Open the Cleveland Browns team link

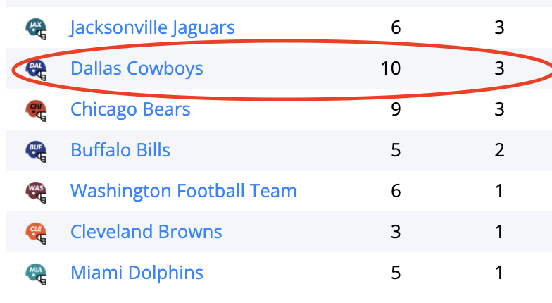146,232
